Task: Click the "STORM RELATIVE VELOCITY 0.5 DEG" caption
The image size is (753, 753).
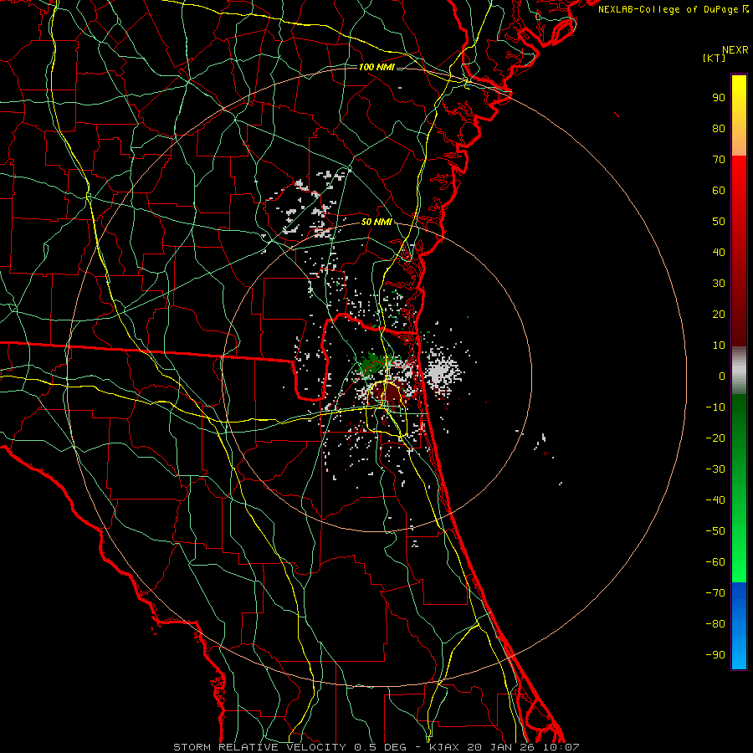Action: point(289,747)
